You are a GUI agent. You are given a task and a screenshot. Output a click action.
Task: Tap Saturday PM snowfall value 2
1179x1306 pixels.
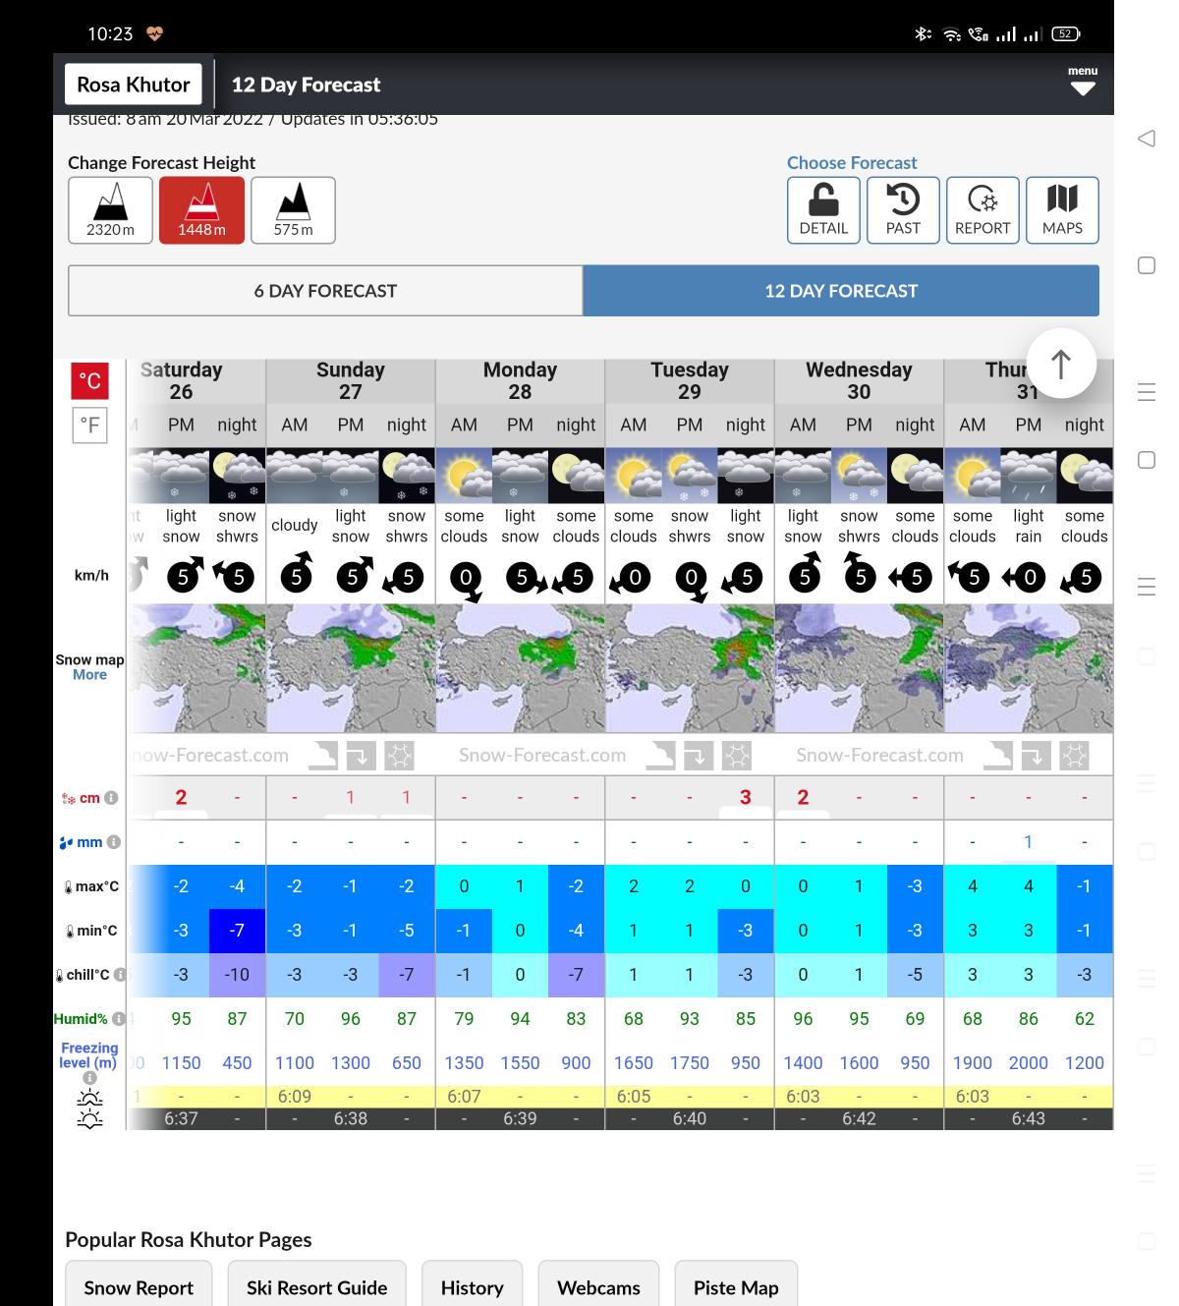[x=181, y=797]
